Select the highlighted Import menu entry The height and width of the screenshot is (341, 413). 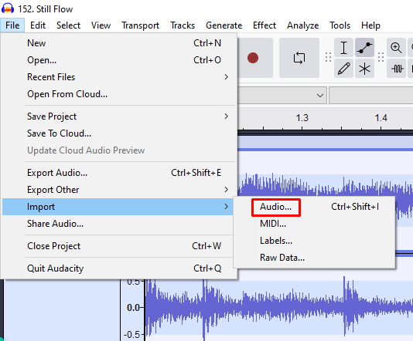pos(118,207)
